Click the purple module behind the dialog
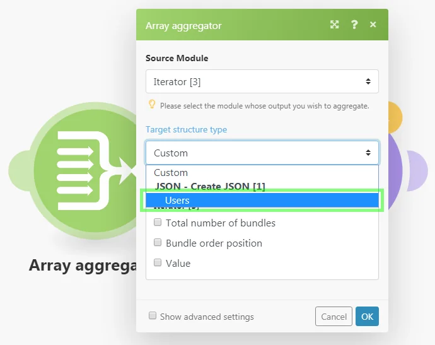The width and height of the screenshot is (435, 345). pyautogui.click(x=396, y=171)
